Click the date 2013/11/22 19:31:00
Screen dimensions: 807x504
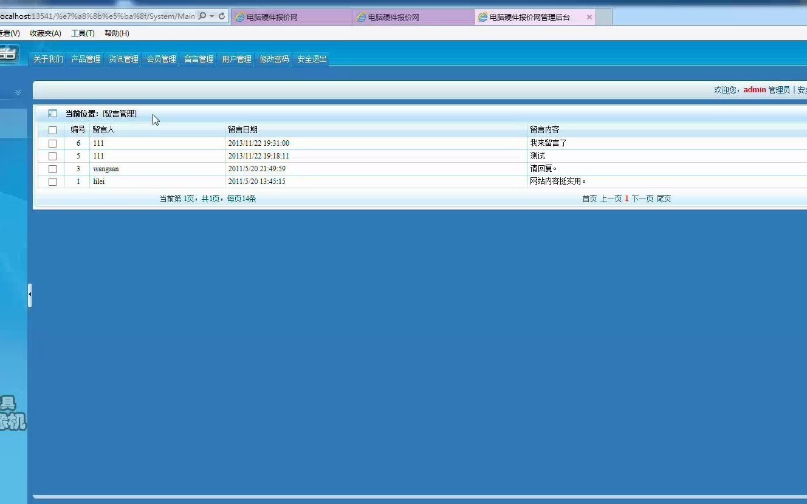258,143
